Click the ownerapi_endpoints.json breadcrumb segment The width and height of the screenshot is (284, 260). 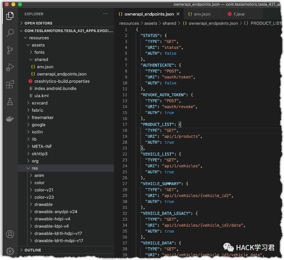(x=213, y=23)
